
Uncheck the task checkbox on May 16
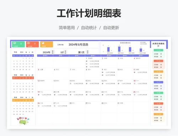(103, 83)
